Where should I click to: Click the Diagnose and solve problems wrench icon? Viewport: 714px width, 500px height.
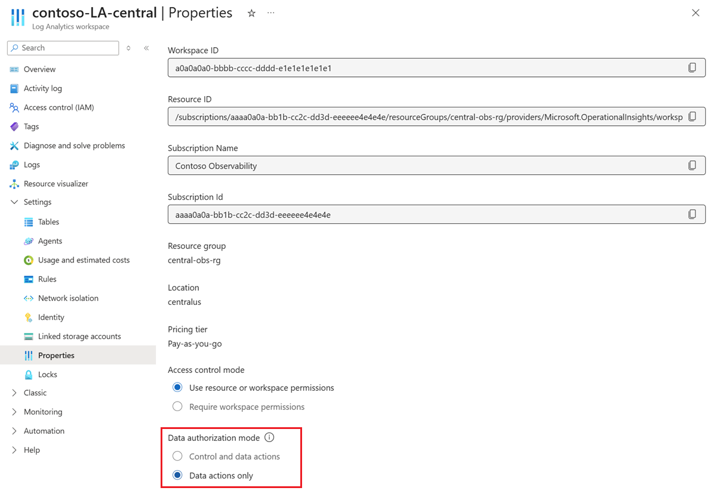tap(14, 146)
